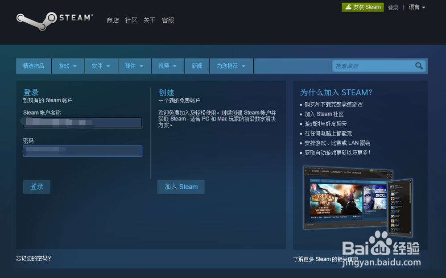
Task: Open the 商店 menu
Action: (x=113, y=21)
